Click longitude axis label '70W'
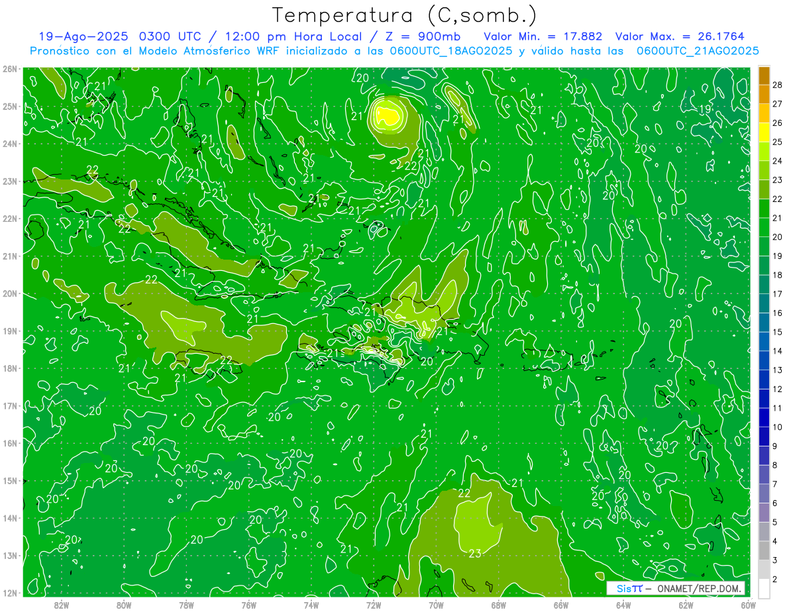This screenshot has height=614, width=795. [436, 604]
